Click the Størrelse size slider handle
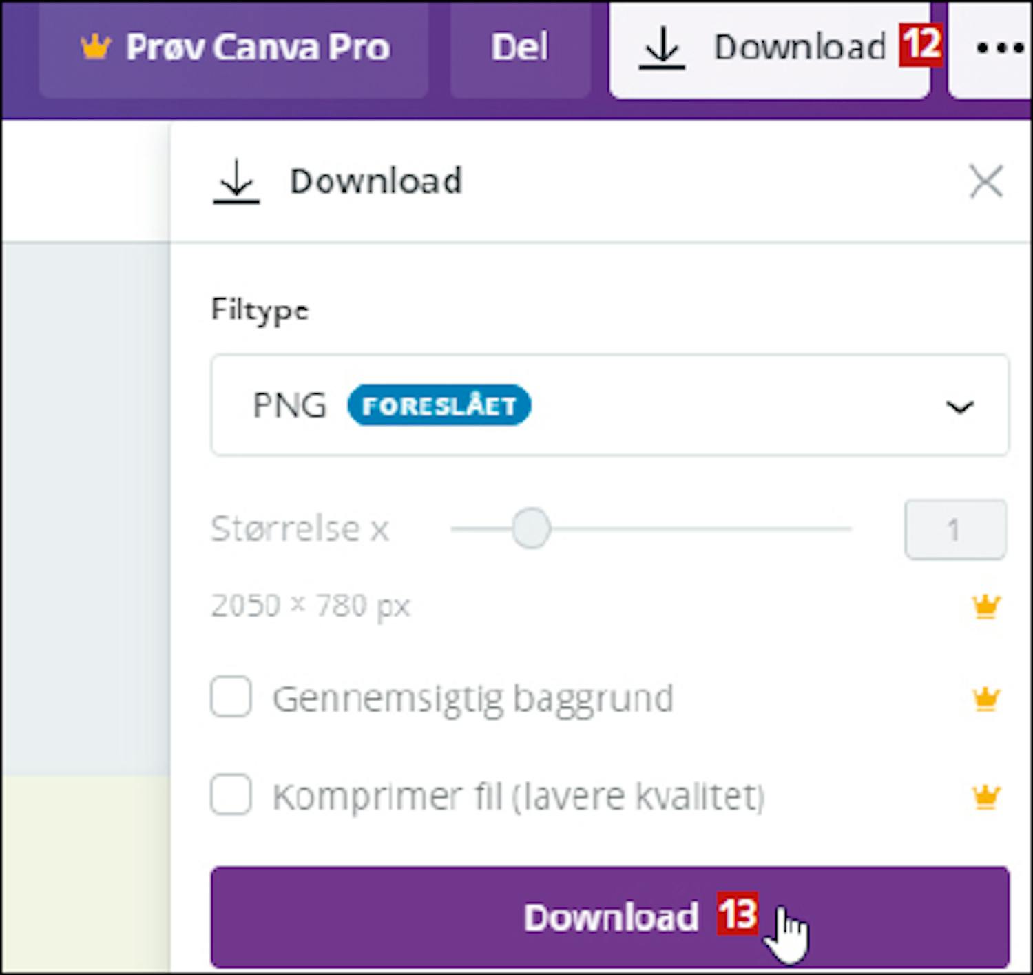 point(531,529)
